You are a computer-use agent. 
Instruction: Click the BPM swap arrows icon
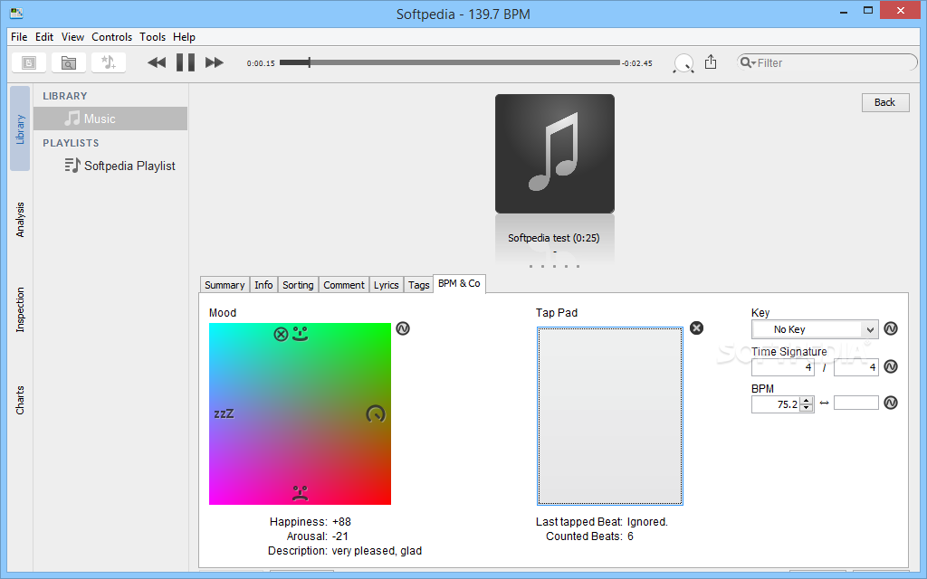click(824, 403)
